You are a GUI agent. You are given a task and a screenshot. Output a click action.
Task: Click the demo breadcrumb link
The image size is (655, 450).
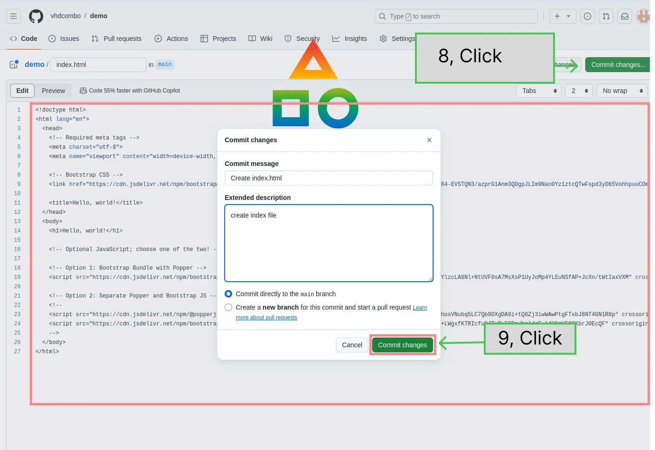point(34,64)
